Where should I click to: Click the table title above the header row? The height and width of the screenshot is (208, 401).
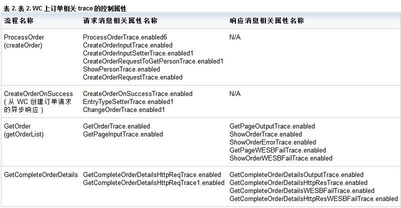[65, 8]
